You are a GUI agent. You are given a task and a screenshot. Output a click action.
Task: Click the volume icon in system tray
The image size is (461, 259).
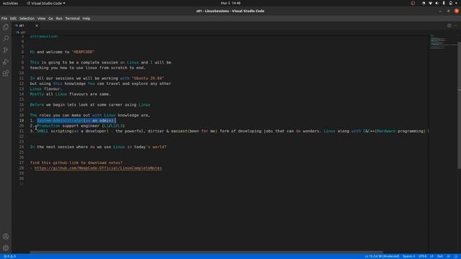coord(437,3)
